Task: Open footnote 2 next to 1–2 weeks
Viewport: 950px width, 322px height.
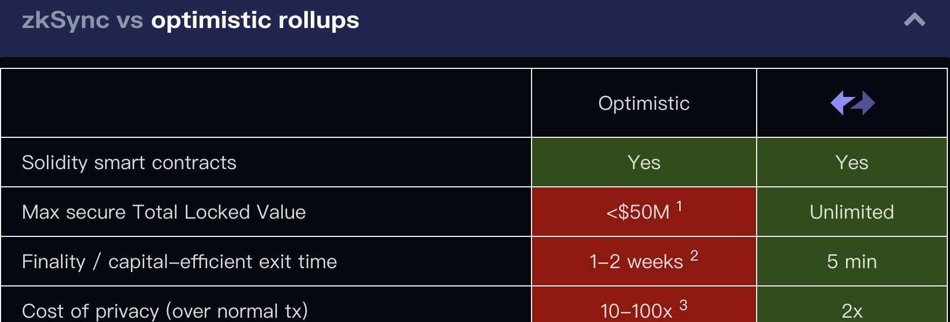Action: tap(694, 255)
